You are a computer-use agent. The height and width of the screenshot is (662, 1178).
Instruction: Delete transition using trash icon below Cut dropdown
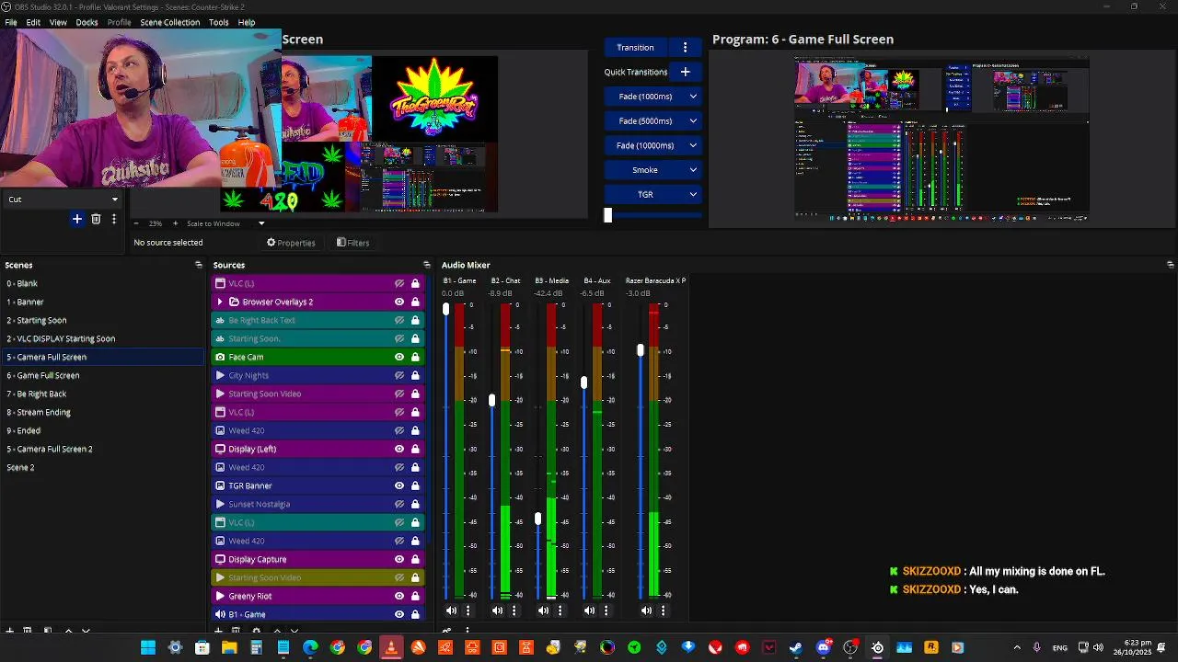(96, 219)
